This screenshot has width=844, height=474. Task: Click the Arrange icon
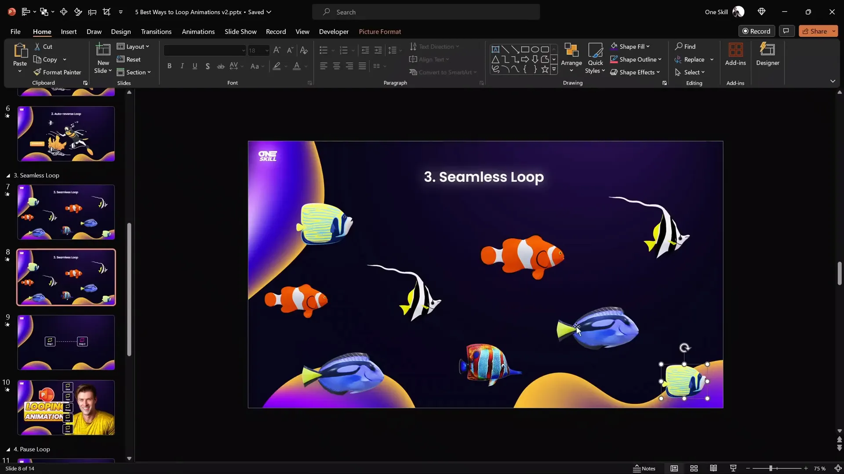coord(571,50)
